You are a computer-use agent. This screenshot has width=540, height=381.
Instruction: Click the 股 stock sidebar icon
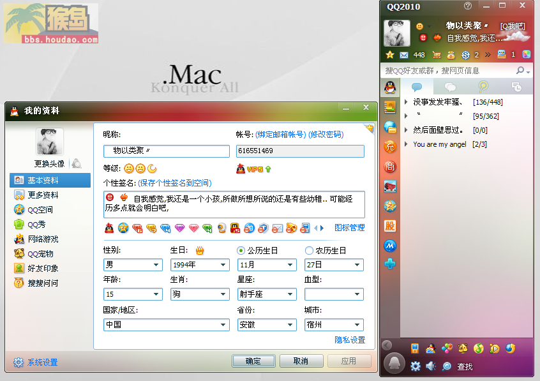(x=390, y=226)
